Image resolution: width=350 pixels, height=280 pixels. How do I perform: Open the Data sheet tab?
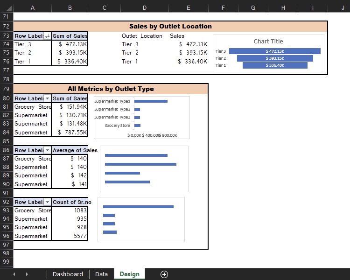pos(101,274)
